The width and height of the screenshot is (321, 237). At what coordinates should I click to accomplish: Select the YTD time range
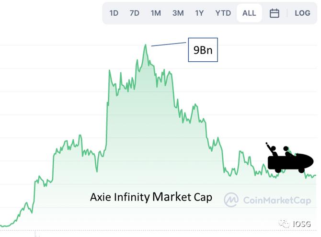(x=223, y=13)
